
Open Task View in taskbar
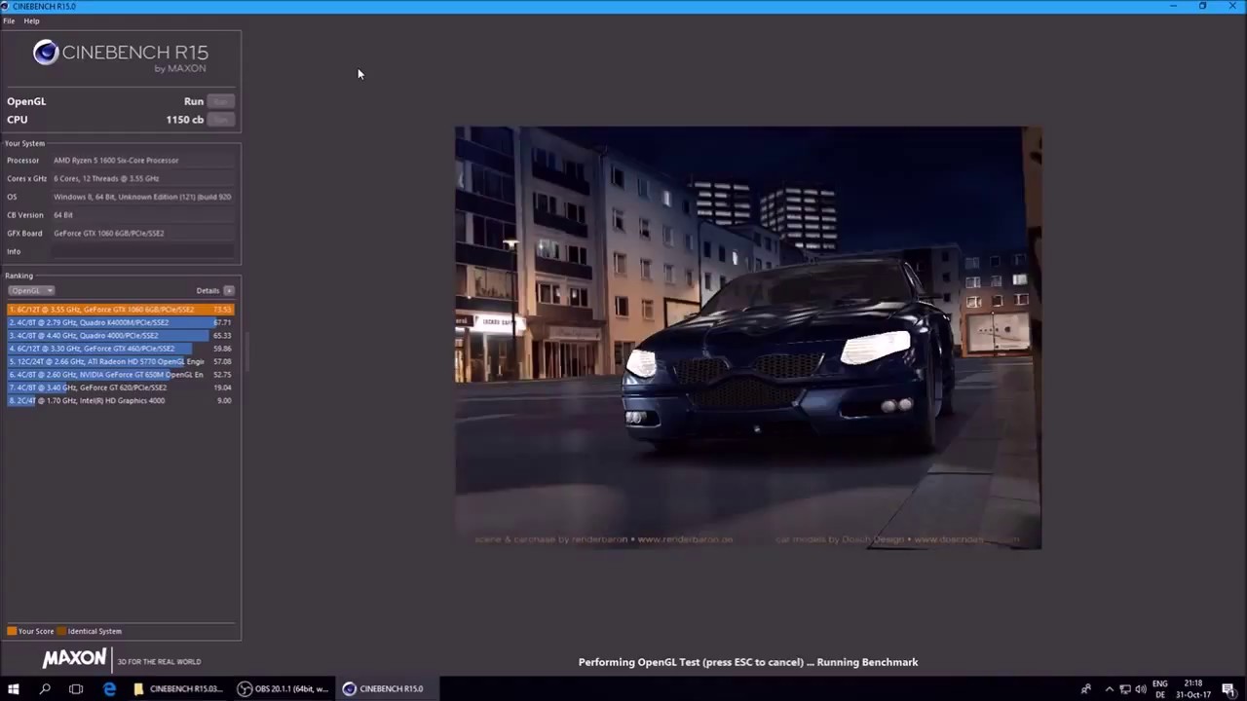[x=76, y=688]
